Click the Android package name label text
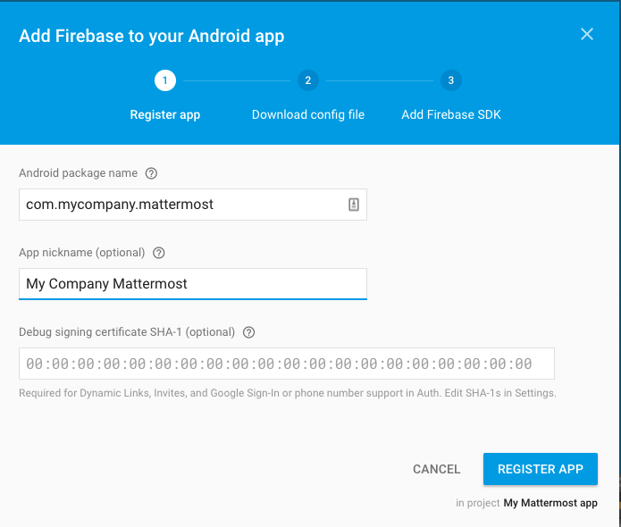 tap(79, 173)
